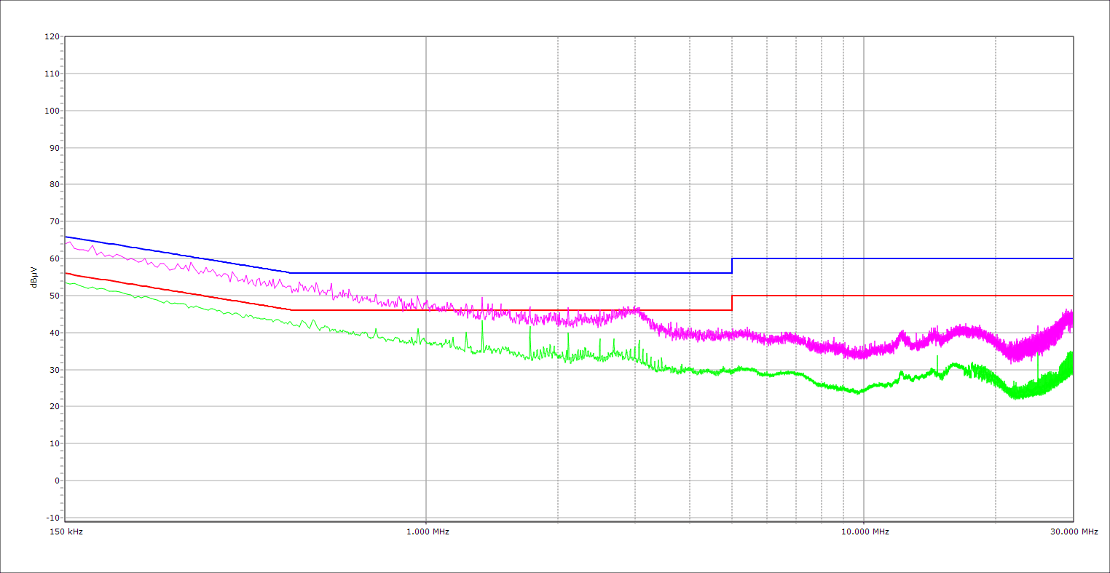Viewport: 1110px width, 573px height.
Task: Click the red limit line's vertical step
Action: pyautogui.click(x=732, y=303)
